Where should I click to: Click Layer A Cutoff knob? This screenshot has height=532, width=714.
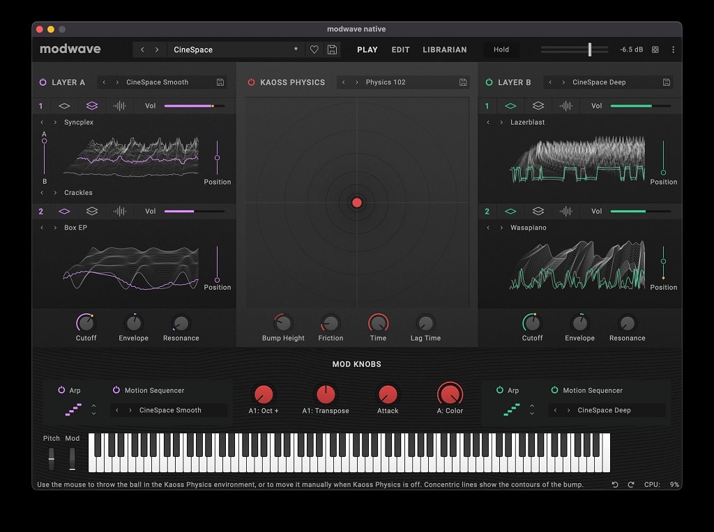tap(86, 323)
